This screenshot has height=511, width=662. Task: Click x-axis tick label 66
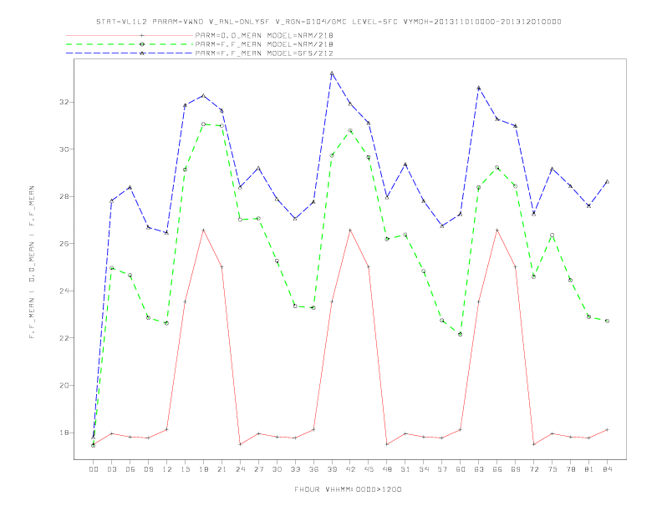pyautogui.click(x=497, y=469)
